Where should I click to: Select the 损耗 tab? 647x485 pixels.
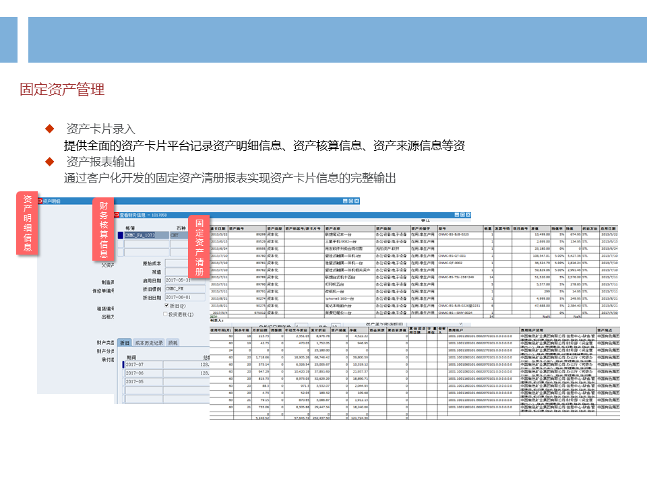click(x=173, y=343)
